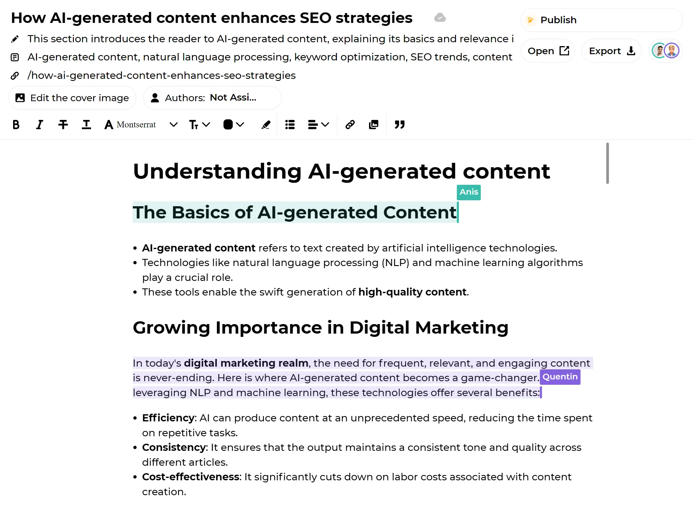Click the Bold formatting icon
The image size is (694, 519).
tap(16, 124)
